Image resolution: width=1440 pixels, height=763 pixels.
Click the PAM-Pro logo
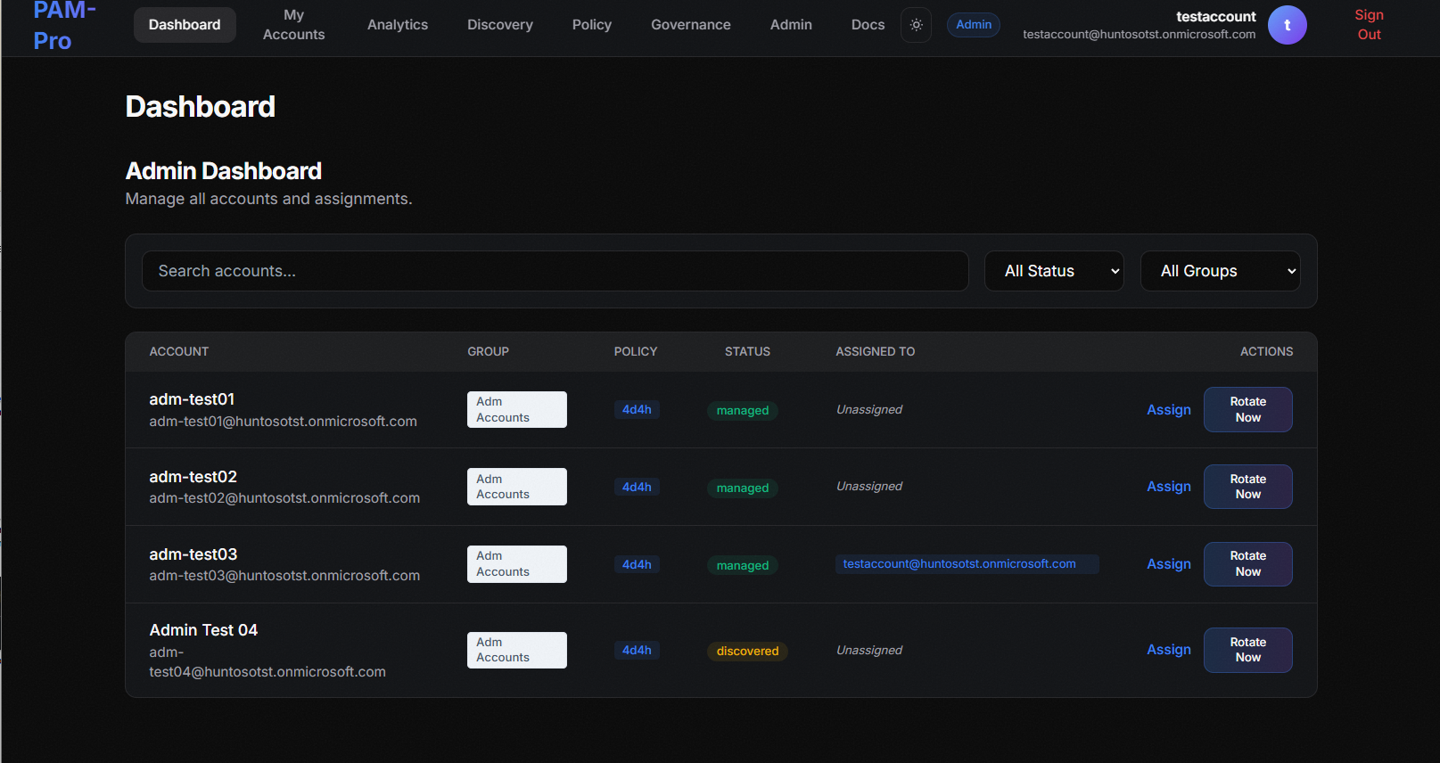point(65,26)
